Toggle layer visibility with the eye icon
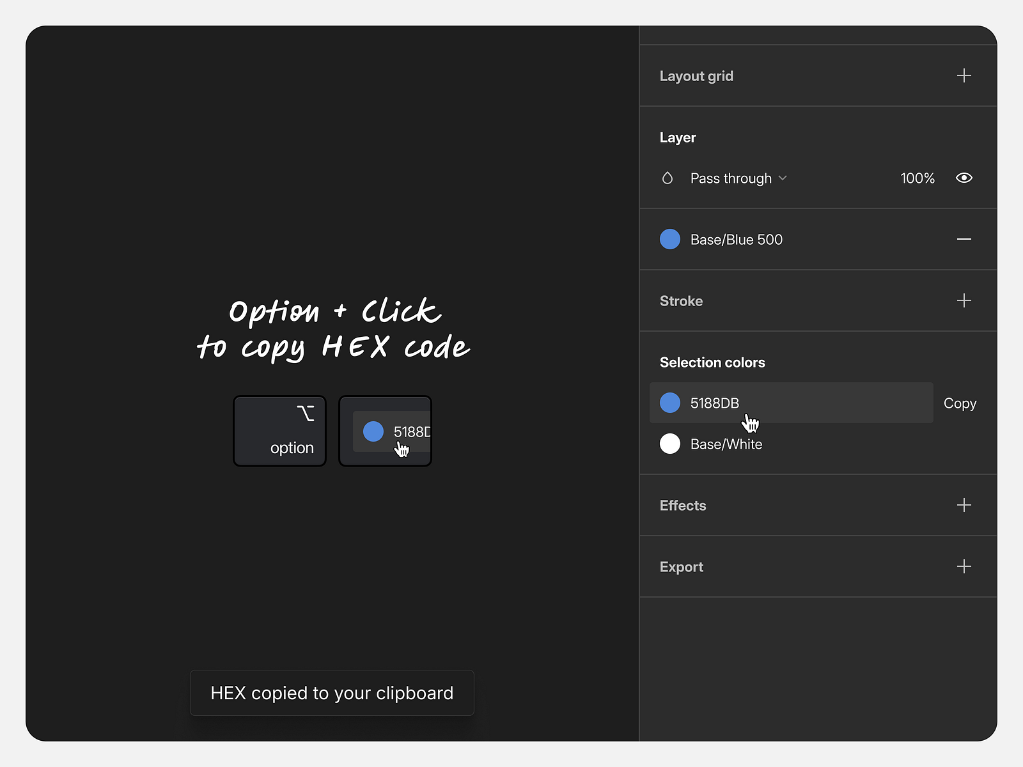Screen dimensions: 1023x767 (x=964, y=178)
